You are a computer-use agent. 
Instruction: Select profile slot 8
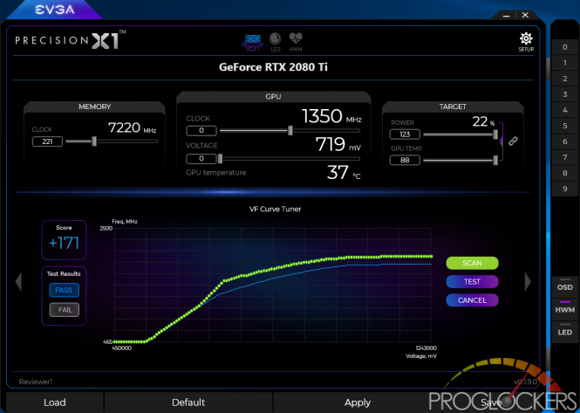(x=565, y=173)
